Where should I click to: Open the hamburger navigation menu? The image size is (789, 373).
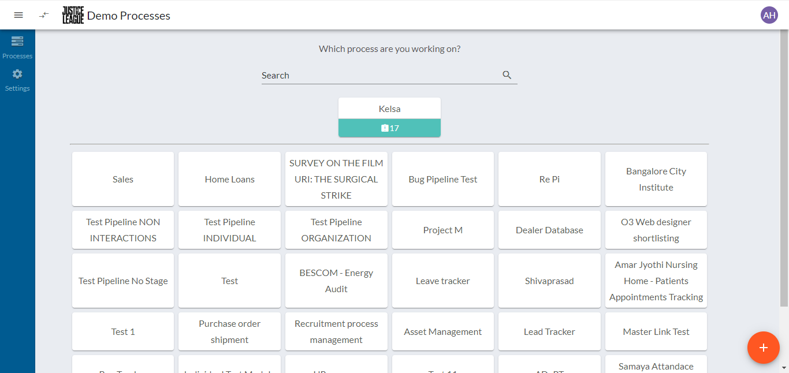18,15
